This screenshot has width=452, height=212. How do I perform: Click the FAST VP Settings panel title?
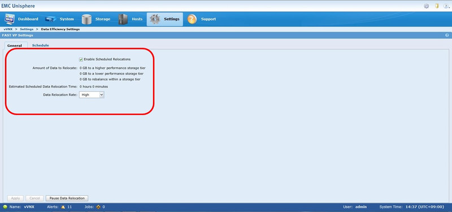pyautogui.click(x=18, y=35)
